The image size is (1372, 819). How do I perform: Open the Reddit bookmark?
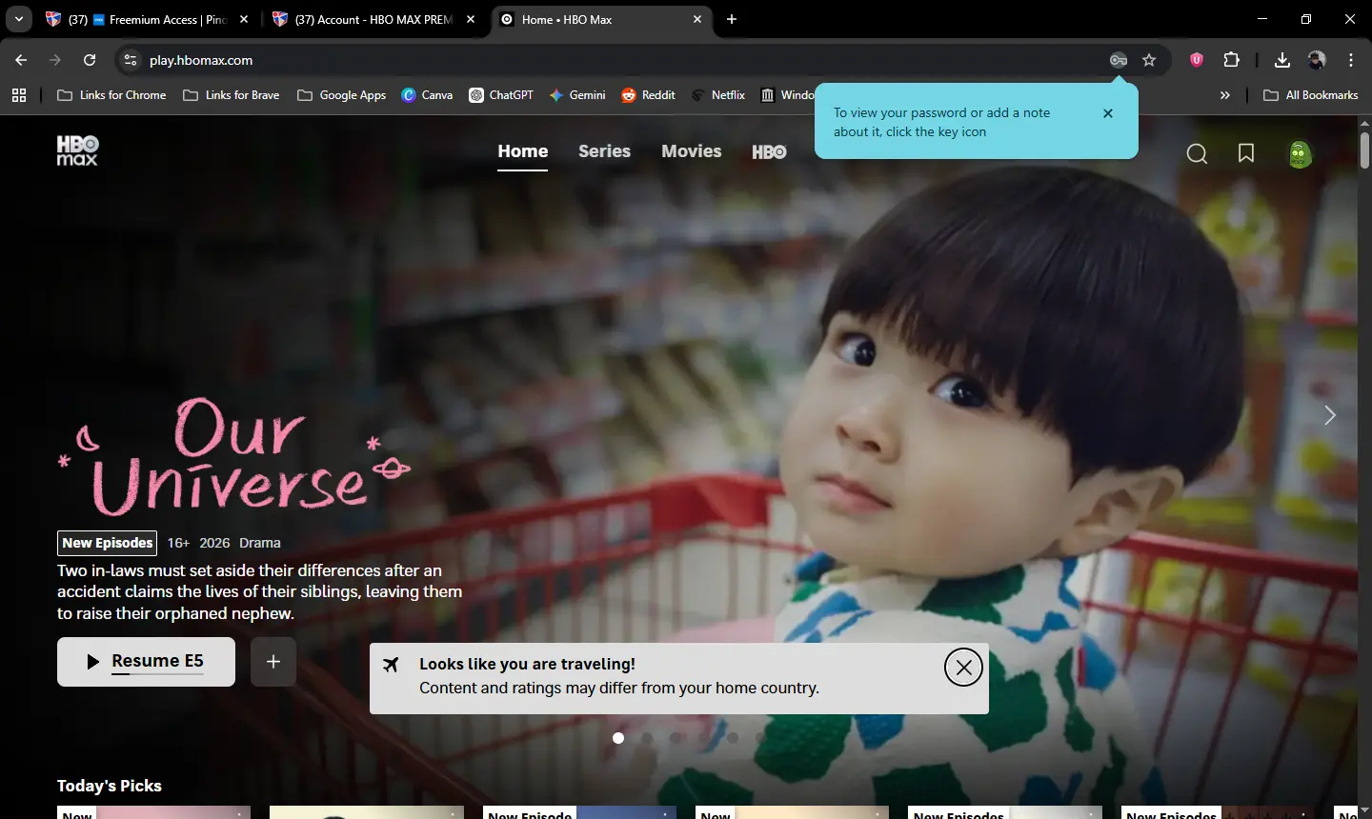(649, 95)
